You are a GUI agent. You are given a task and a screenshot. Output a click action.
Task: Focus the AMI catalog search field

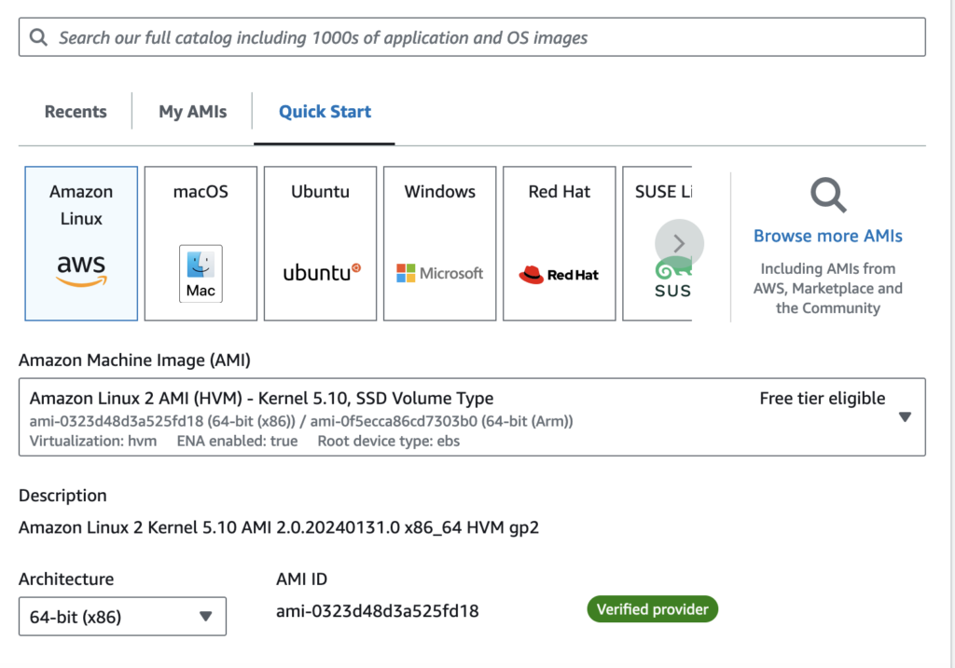pos(485,38)
